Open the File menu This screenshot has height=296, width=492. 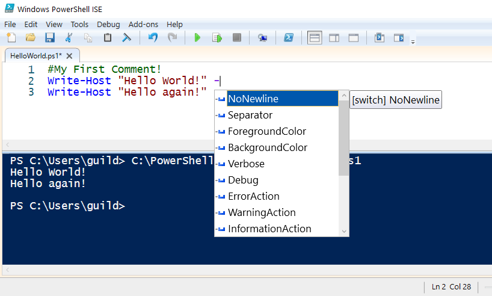tap(10, 24)
